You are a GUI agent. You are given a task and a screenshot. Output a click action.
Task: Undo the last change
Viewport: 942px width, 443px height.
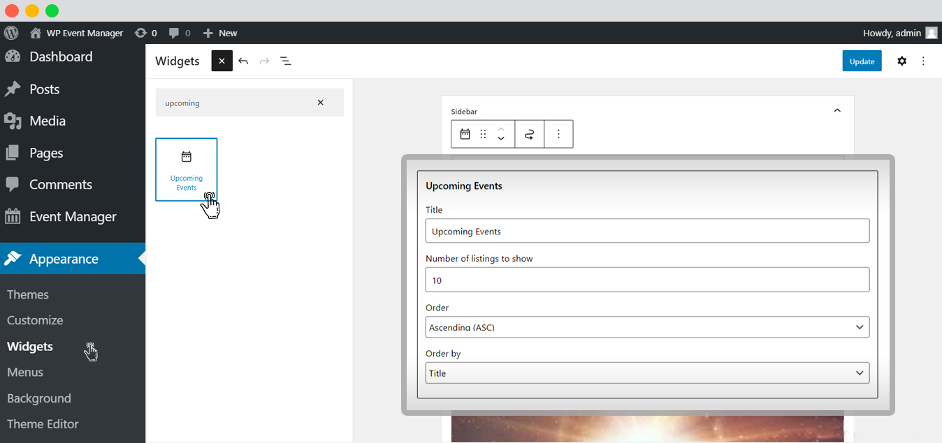243,61
